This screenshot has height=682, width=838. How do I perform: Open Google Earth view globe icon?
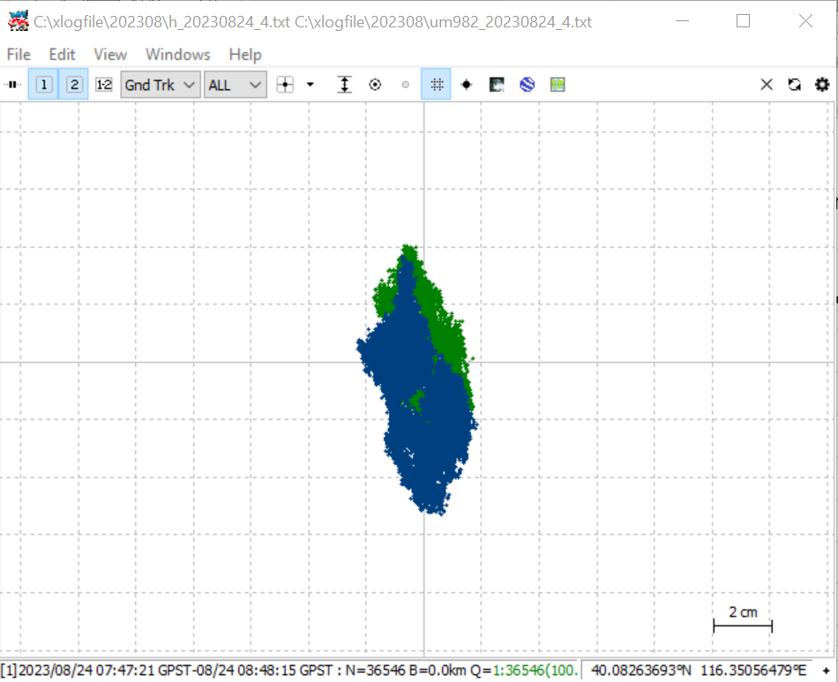coord(527,85)
